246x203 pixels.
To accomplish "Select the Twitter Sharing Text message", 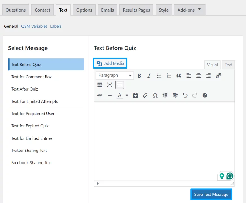I will tap(29, 150).
